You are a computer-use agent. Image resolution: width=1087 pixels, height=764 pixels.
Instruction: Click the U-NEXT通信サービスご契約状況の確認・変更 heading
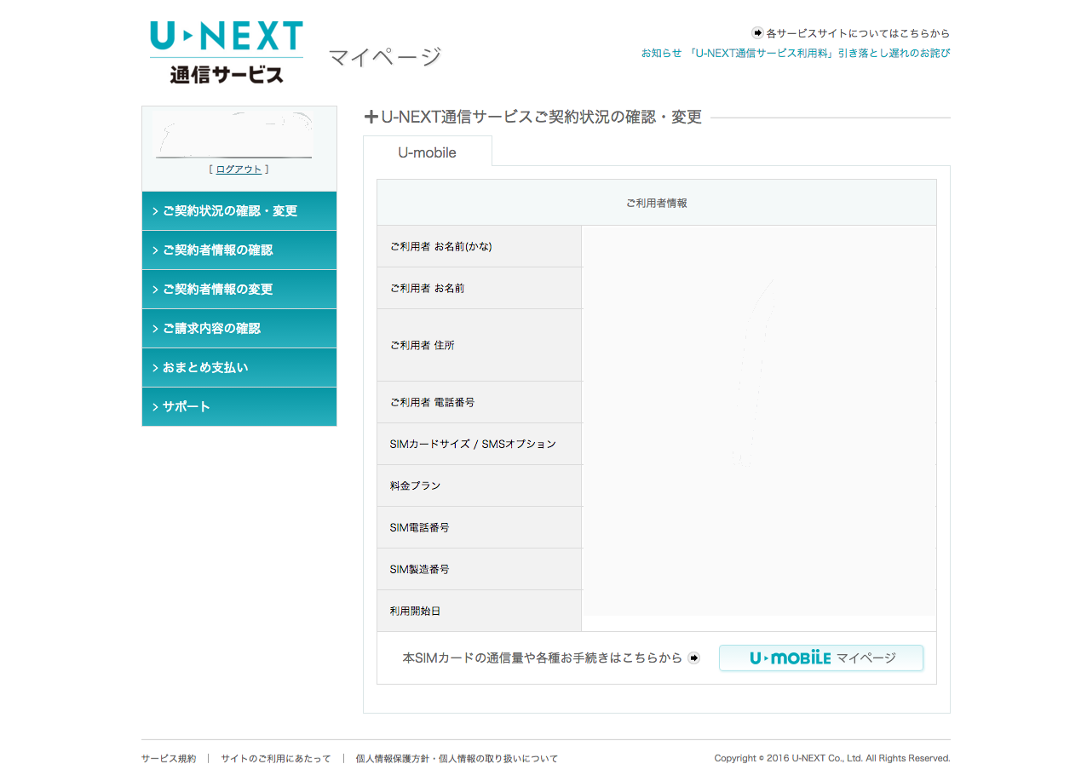point(541,118)
